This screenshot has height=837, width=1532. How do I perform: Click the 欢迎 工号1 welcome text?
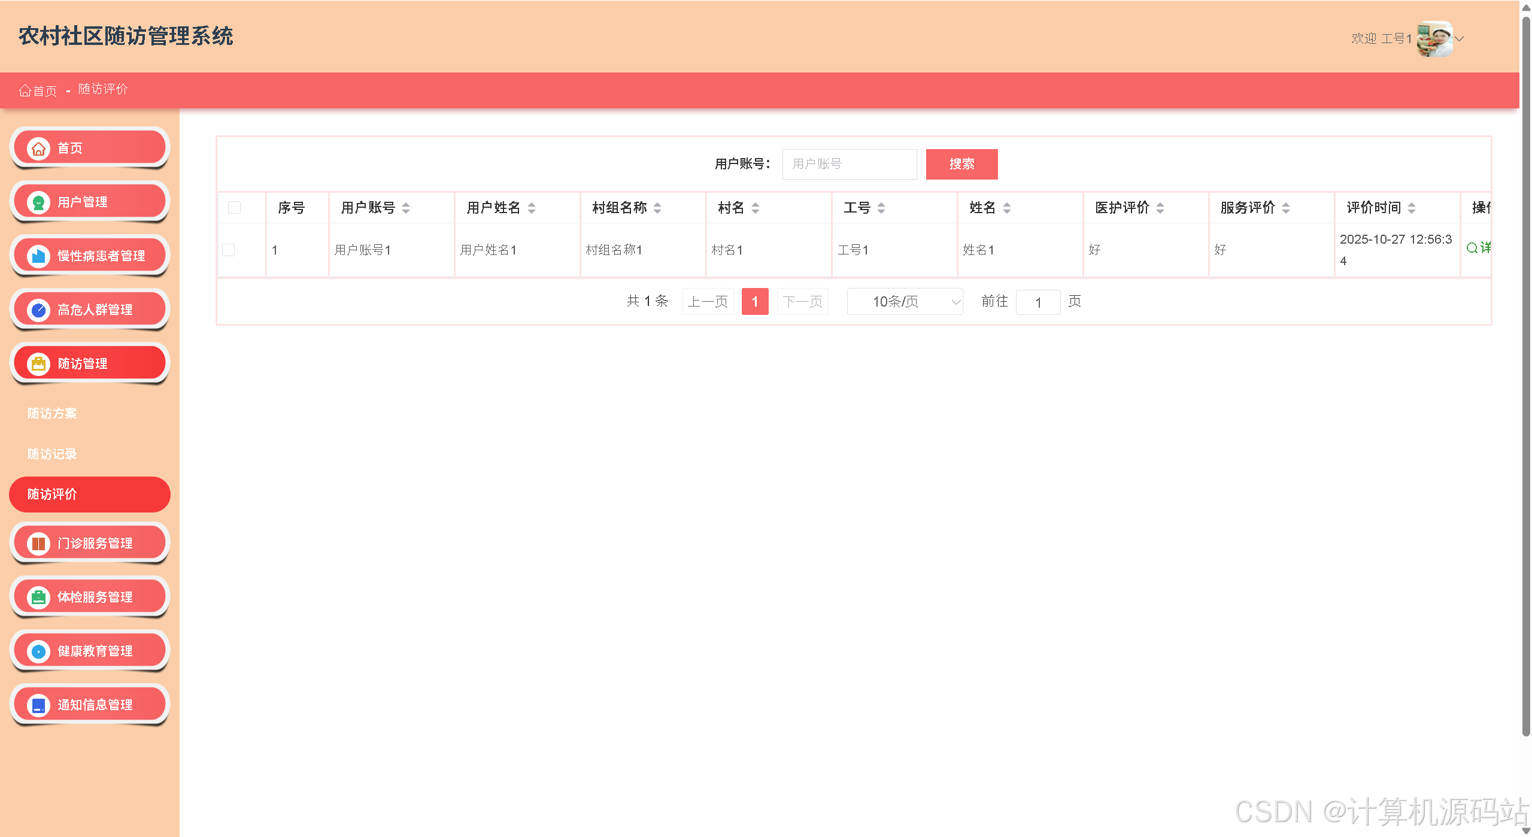(1382, 39)
